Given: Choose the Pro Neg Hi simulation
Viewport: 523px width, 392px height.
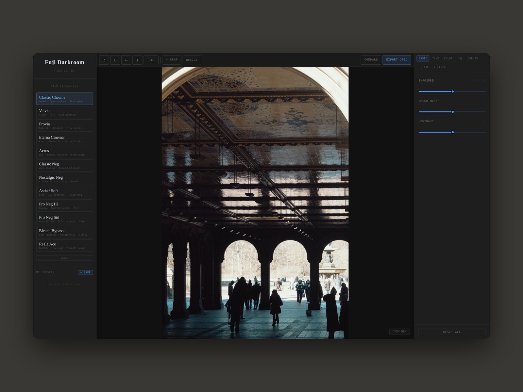Looking at the screenshot, I should (64, 206).
